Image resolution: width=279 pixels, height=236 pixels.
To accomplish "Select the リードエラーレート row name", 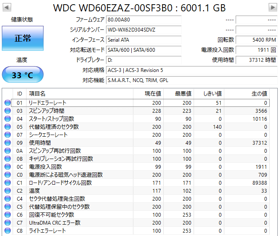I will point(48,103).
